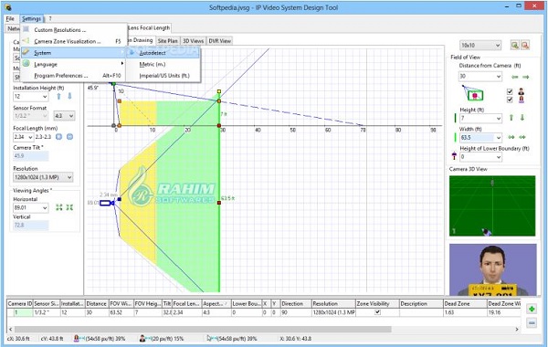Click the camera field of view diagram icon
This screenshot has height=347, width=548.
472,93
